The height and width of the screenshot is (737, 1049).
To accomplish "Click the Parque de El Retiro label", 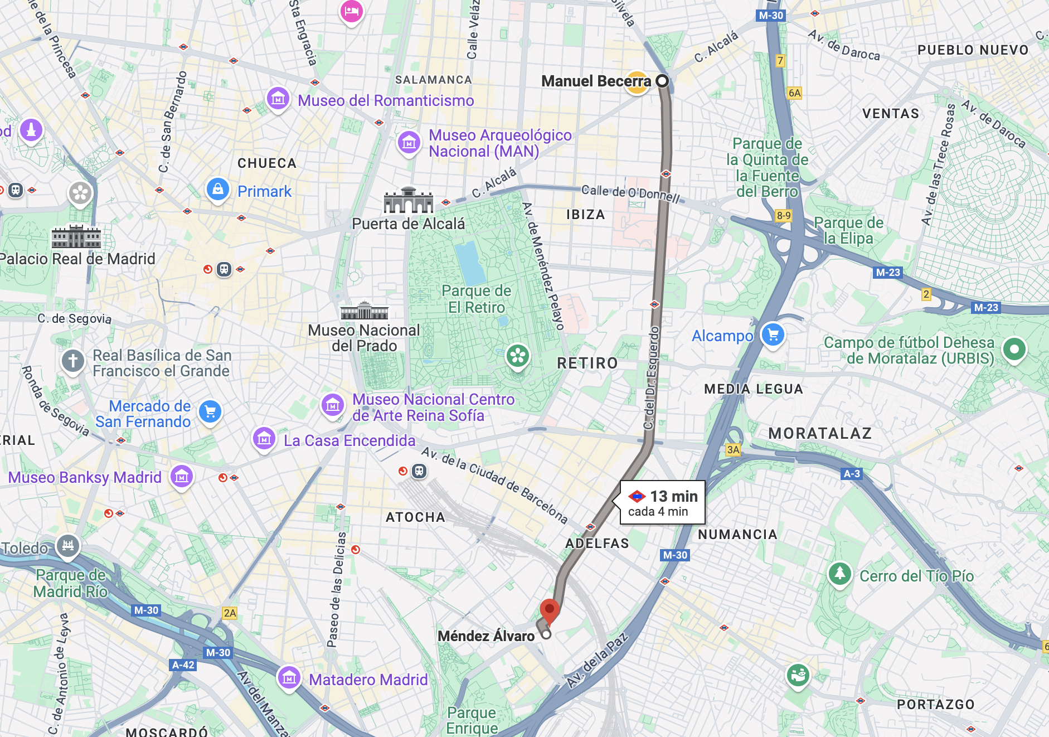I will click(x=477, y=299).
